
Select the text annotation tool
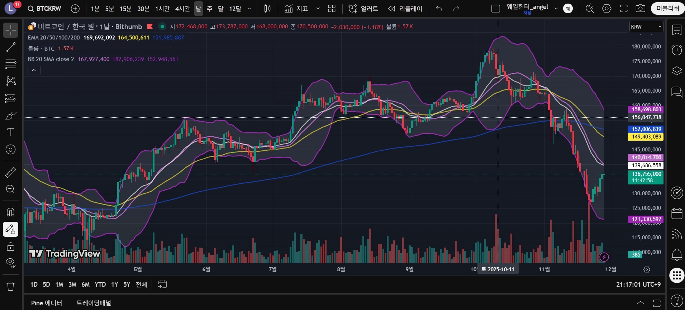11,132
